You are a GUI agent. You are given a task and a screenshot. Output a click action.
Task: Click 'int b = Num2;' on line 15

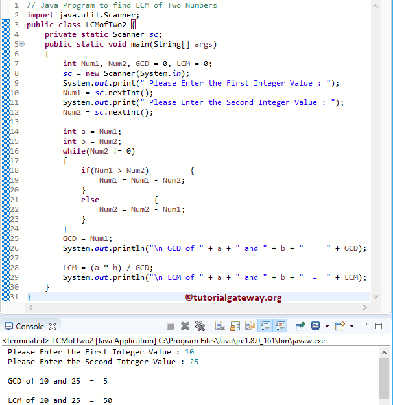[x=92, y=141]
